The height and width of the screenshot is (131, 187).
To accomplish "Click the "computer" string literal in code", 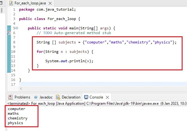I will tap(96, 42).
